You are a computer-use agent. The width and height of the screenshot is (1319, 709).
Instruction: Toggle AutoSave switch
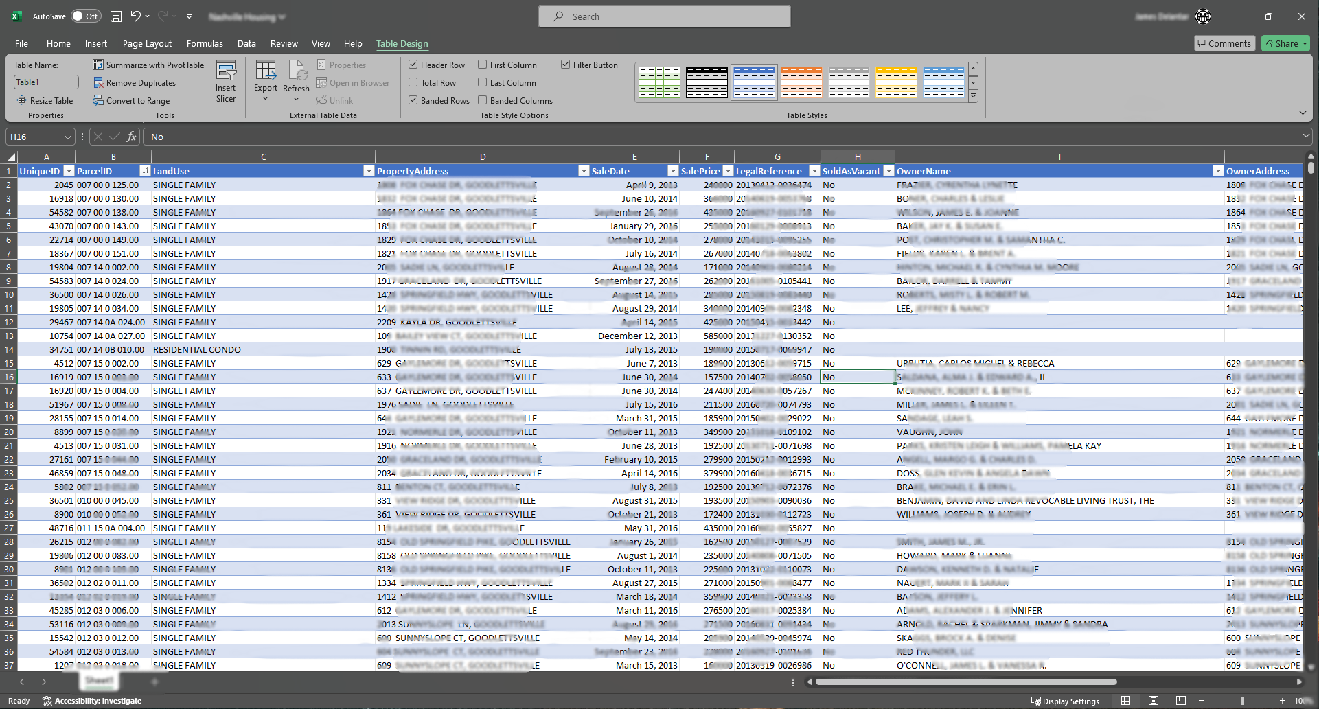pyautogui.click(x=86, y=16)
